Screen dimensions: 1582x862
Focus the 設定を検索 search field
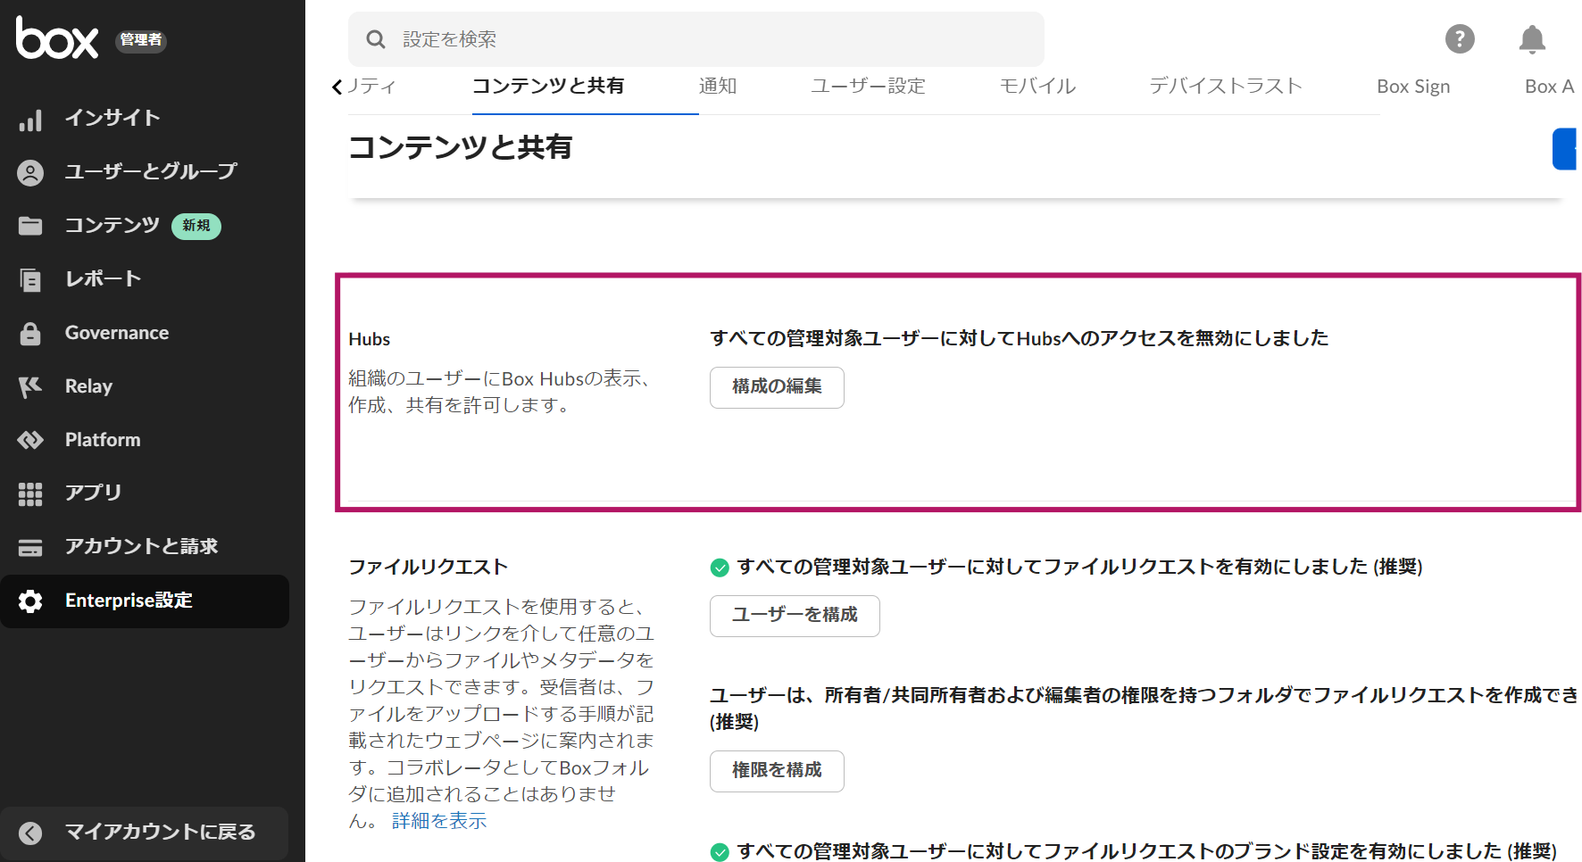click(696, 39)
